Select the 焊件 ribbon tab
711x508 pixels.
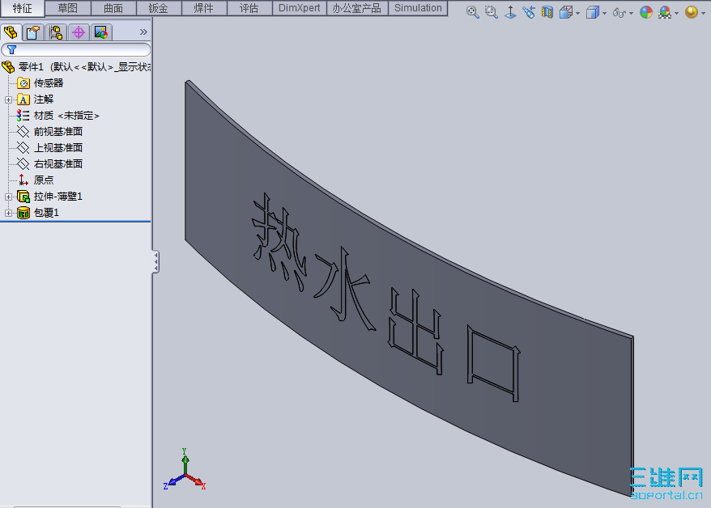click(x=204, y=8)
